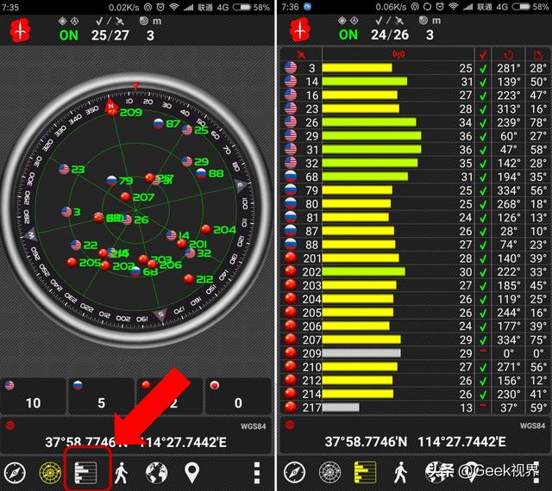The image size is (552, 491).
Task: Tap the red dash status in satellite 217 row
Action: tap(483, 407)
